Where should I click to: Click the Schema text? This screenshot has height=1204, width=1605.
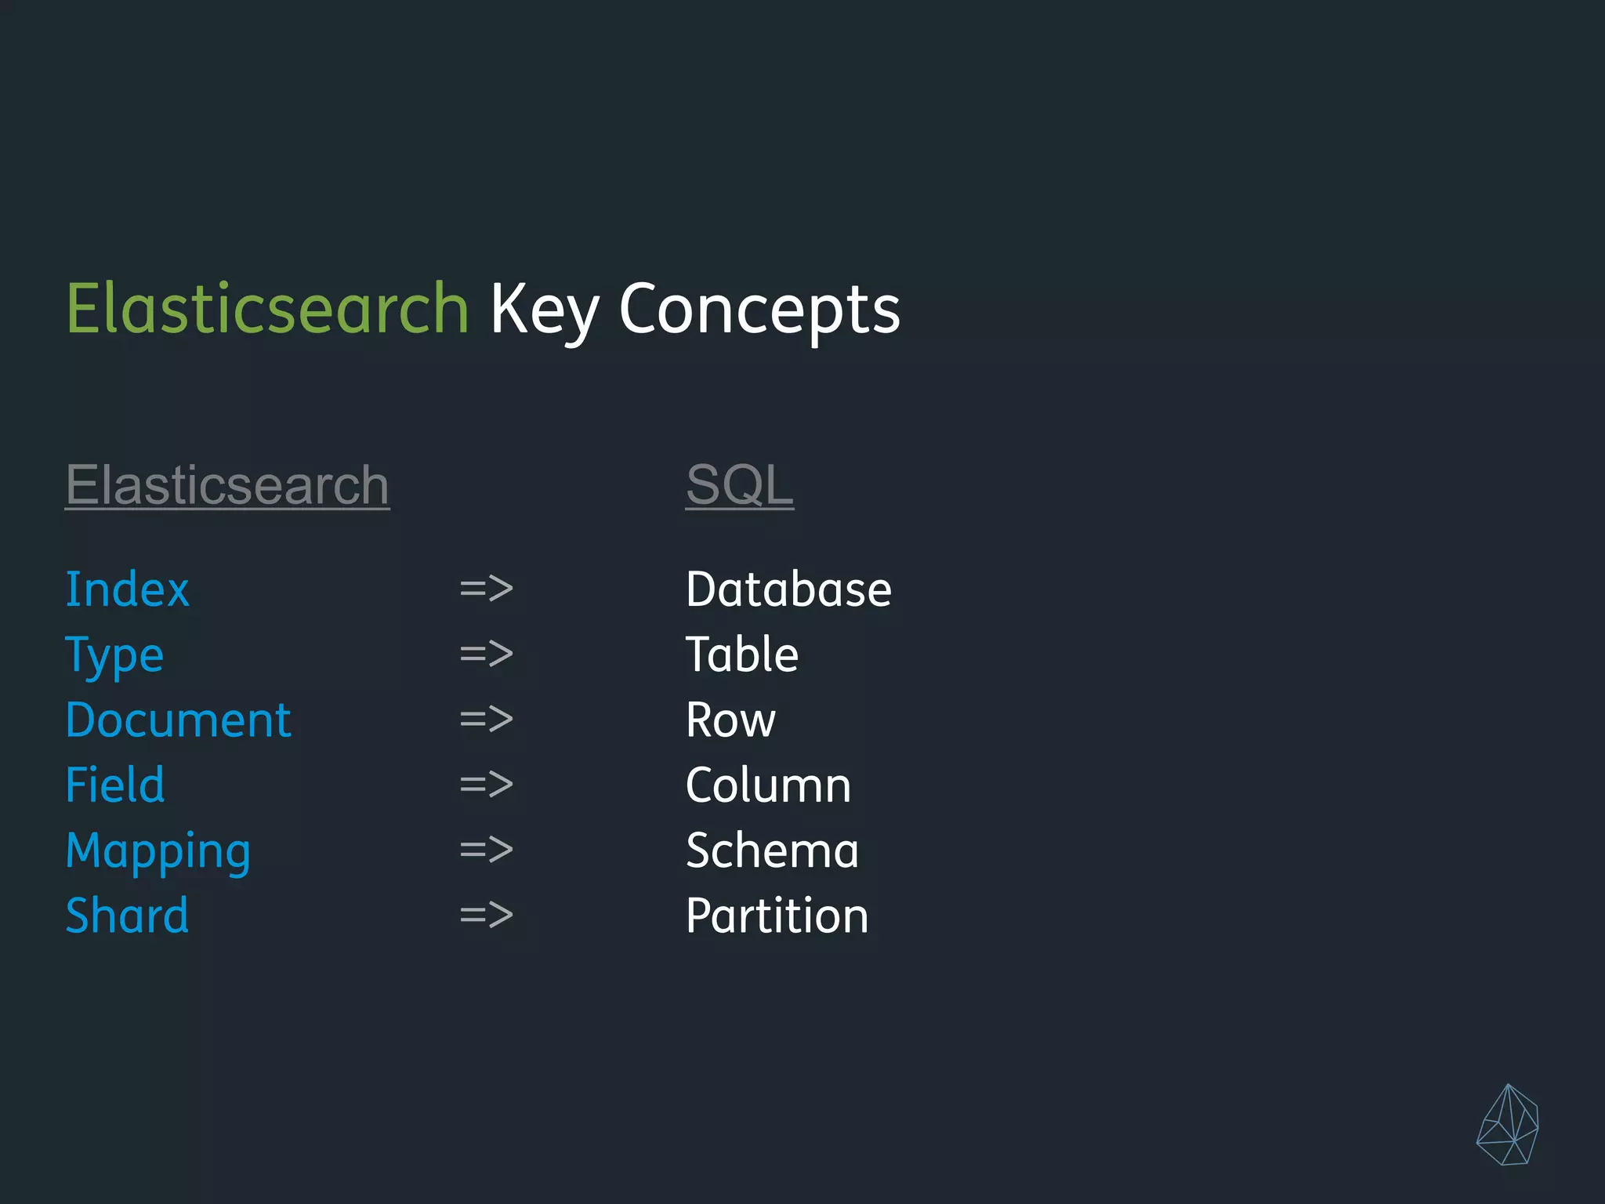(x=772, y=850)
